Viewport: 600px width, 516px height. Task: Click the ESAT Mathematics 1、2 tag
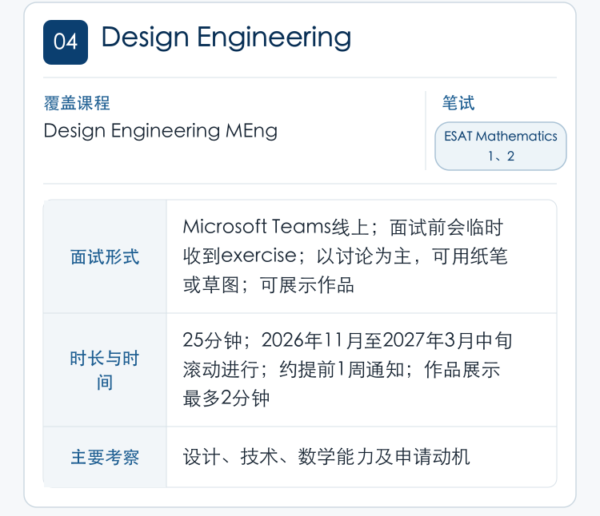point(501,146)
